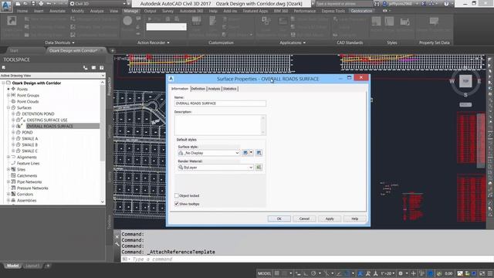Click Cancel in Surface Properties dialog
This screenshot has width=494, height=278.
pos(304,219)
